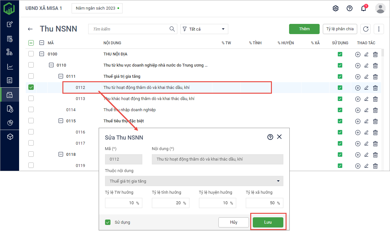Screen dimensions: 390x231
Task: Click the settings gear icon in header
Action: click(335, 8)
